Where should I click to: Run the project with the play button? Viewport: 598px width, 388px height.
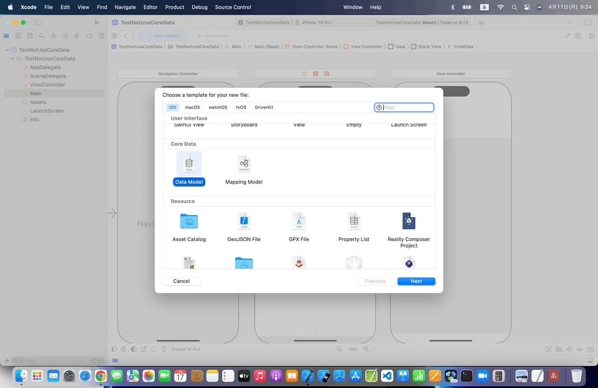click(x=97, y=22)
